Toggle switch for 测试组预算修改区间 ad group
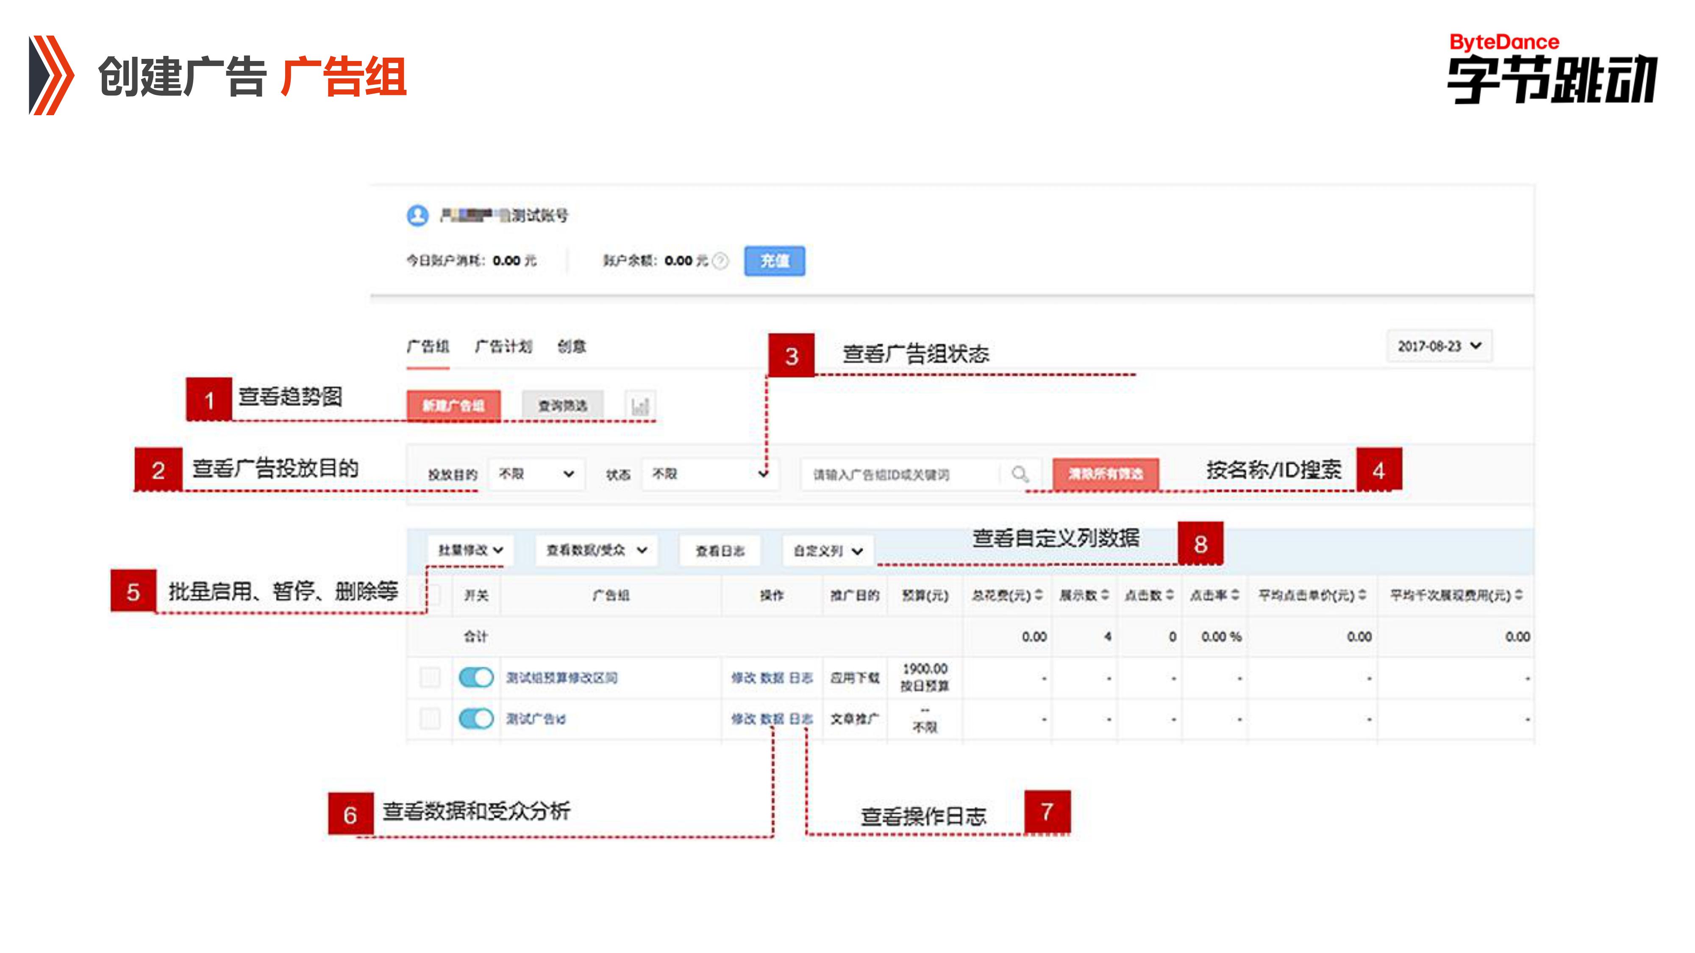This screenshot has height=953, width=1695. pyautogui.click(x=476, y=677)
